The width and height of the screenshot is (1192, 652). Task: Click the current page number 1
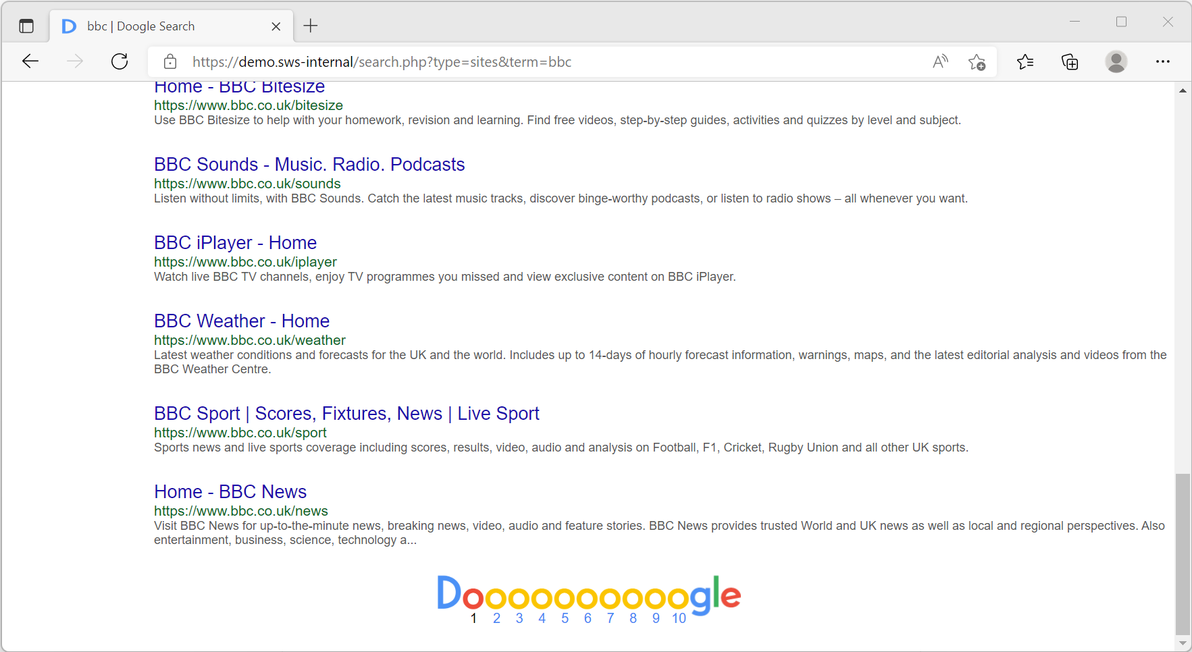[473, 618]
